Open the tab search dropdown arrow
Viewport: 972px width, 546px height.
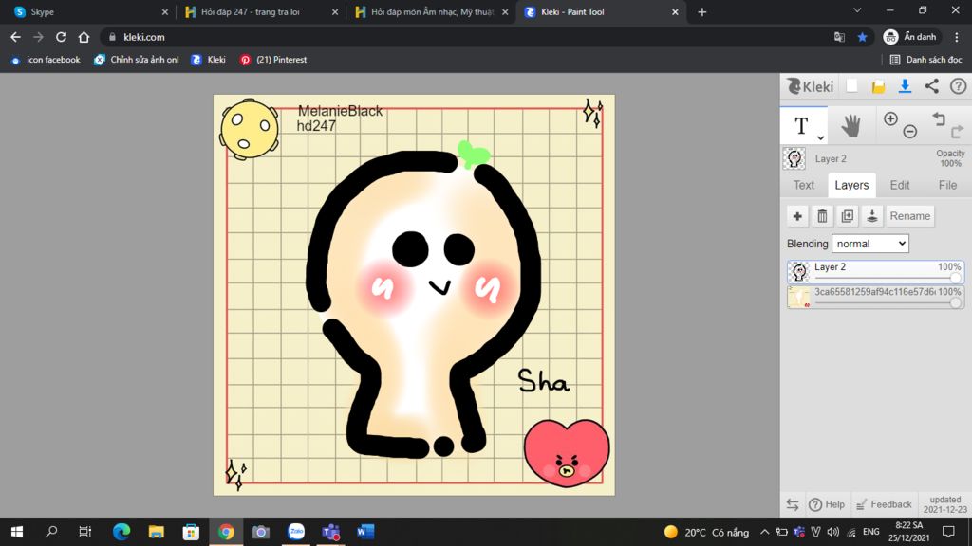(857, 10)
